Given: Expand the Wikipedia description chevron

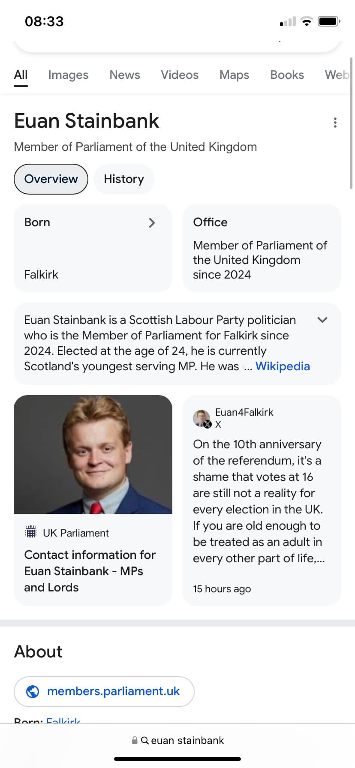Looking at the screenshot, I should pyautogui.click(x=322, y=320).
